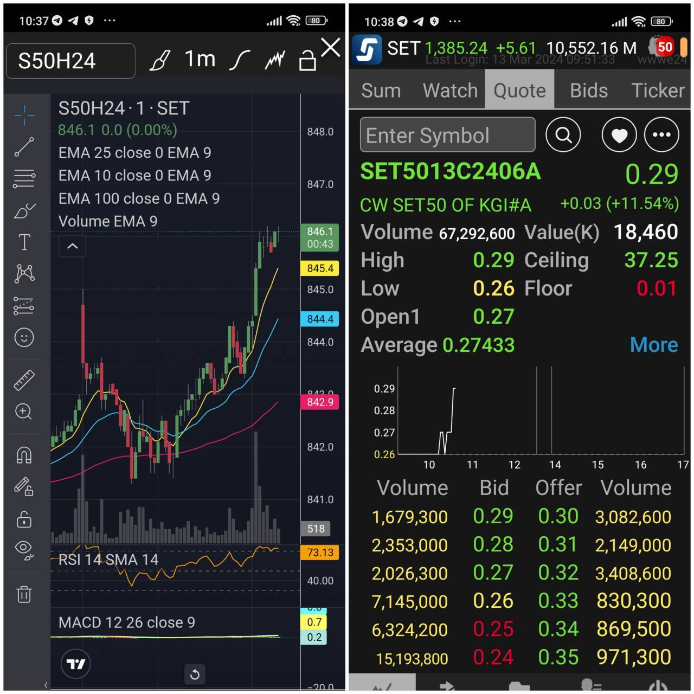Activate the zoom in tool
Image resolution: width=694 pixels, height=694 pixels.
(24, 412)
